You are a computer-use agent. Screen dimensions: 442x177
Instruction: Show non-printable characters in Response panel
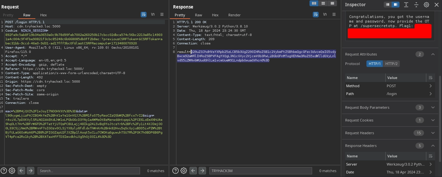(325, 15)
